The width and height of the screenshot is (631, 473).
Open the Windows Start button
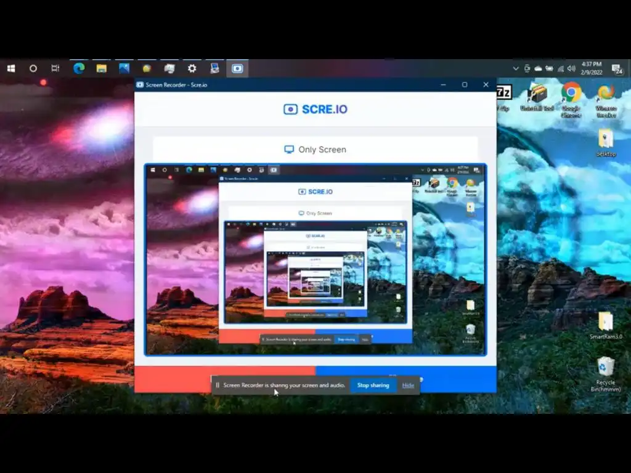pos(11,68)
